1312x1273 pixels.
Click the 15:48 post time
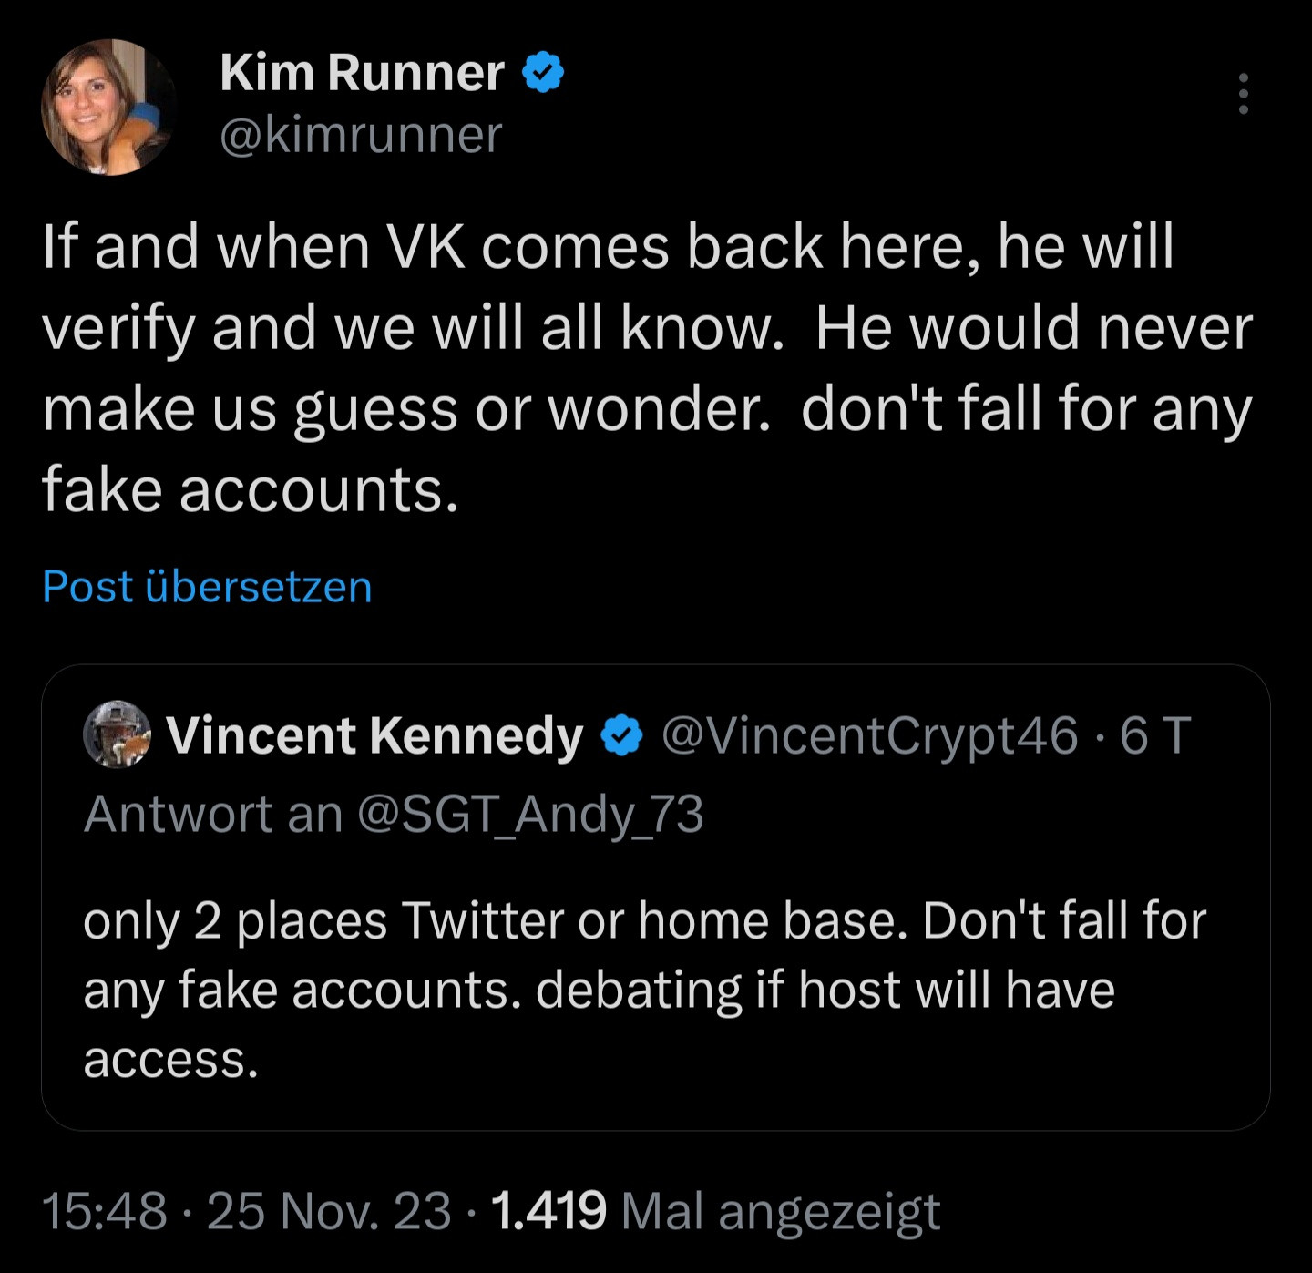coord(105,1211)
